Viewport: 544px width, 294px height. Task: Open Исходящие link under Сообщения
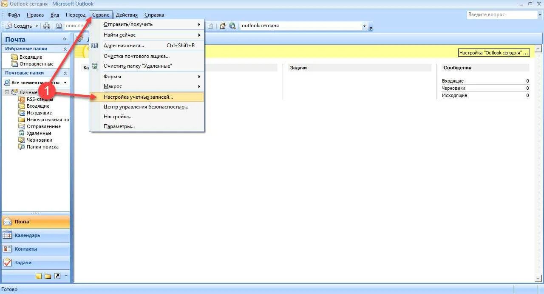454,95
